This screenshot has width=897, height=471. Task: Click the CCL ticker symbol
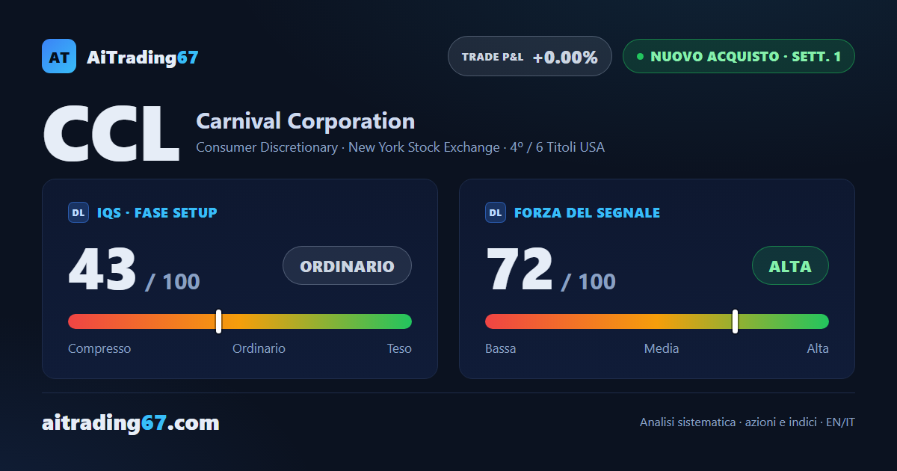coord(111,135)
